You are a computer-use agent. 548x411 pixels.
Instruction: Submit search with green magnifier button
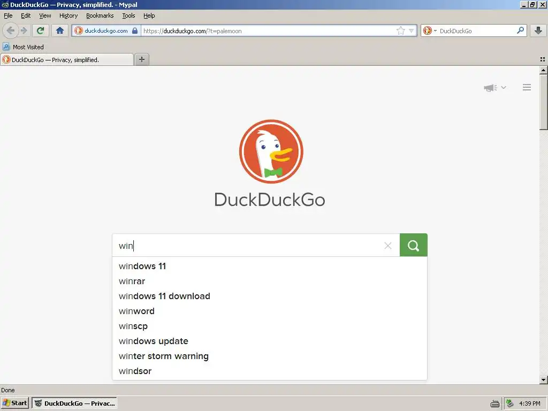click(414, 245)
